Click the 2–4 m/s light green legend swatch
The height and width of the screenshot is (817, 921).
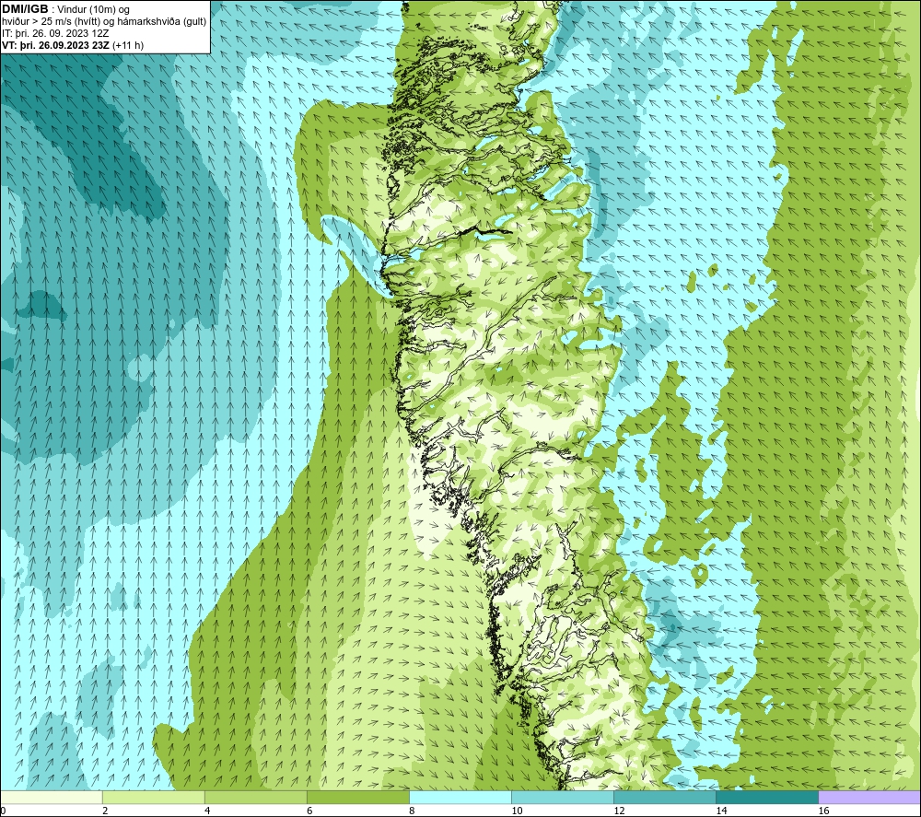(153, 797)
